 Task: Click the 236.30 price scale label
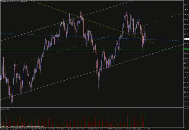point(186,44)
